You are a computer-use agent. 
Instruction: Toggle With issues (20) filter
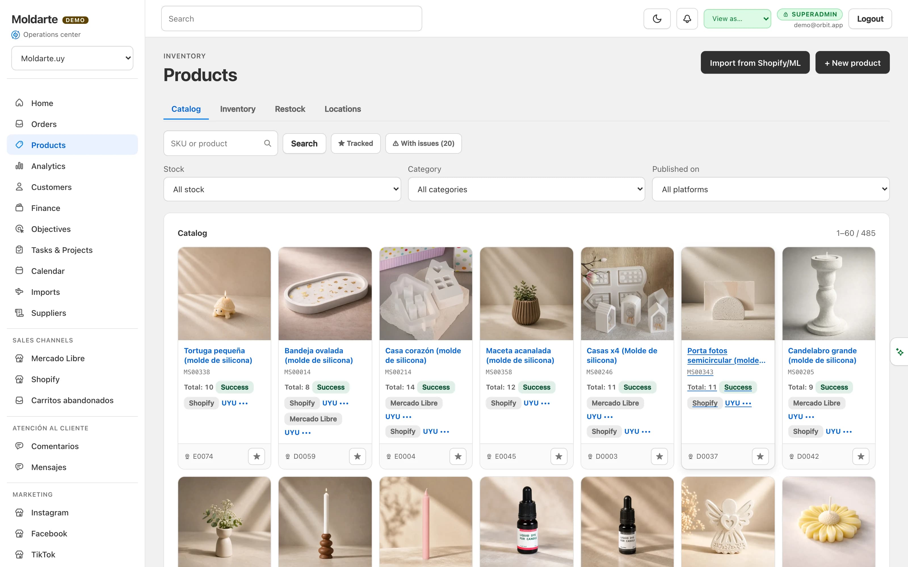[x=423, y=143]
